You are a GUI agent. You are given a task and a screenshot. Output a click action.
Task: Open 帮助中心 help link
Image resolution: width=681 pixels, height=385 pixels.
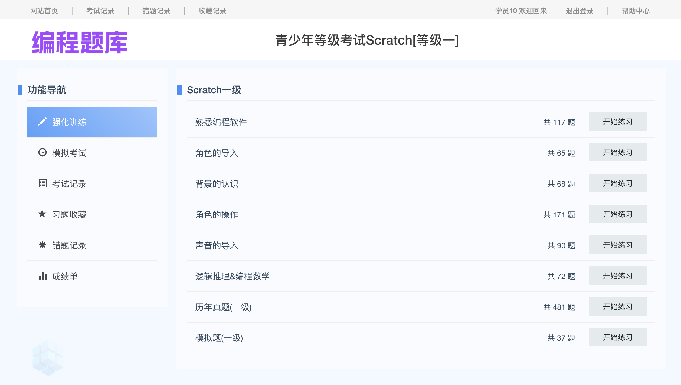(x=636, y=11)
